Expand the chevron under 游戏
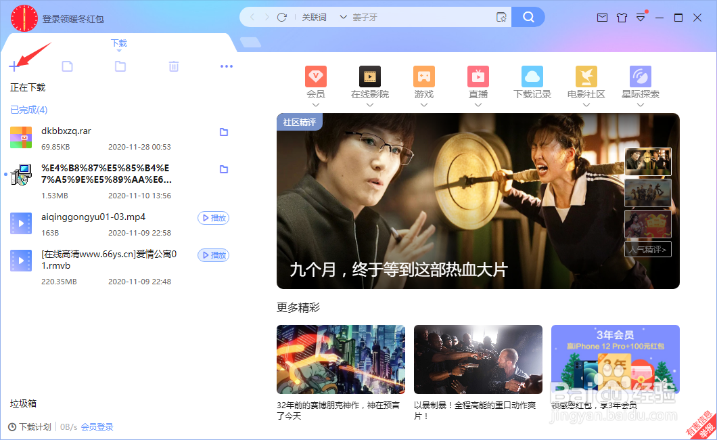 tap(424, 105)
